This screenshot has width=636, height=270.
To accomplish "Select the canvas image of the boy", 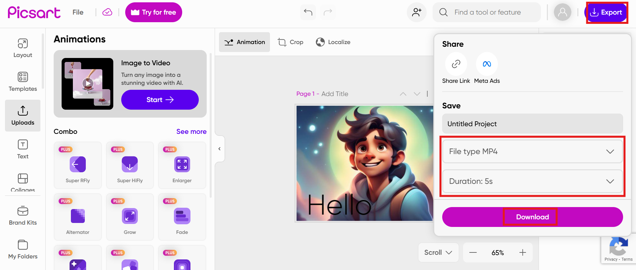I will [365, 163].
